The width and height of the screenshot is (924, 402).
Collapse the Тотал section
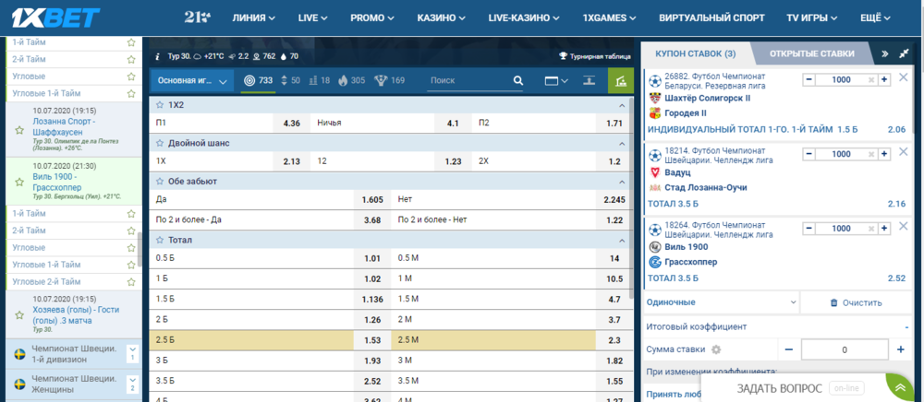(x=621, y=240)
